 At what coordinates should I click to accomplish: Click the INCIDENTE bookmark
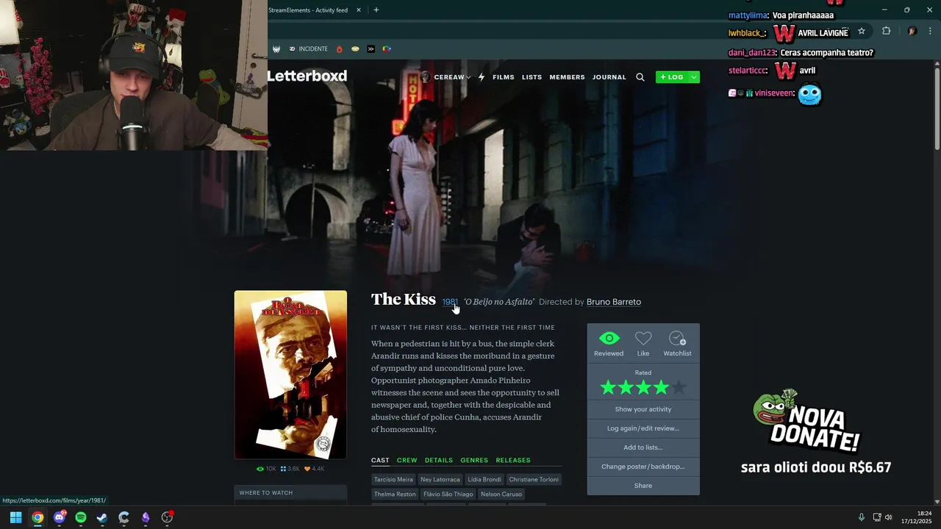(308, 49)
